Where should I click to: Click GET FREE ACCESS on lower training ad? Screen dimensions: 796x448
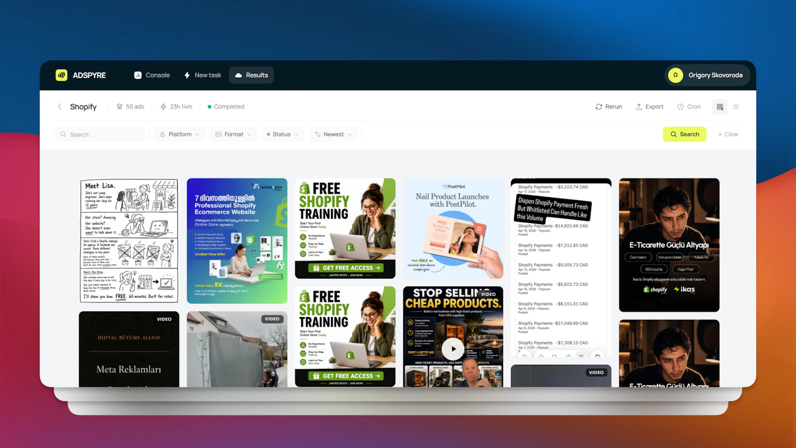346,376
